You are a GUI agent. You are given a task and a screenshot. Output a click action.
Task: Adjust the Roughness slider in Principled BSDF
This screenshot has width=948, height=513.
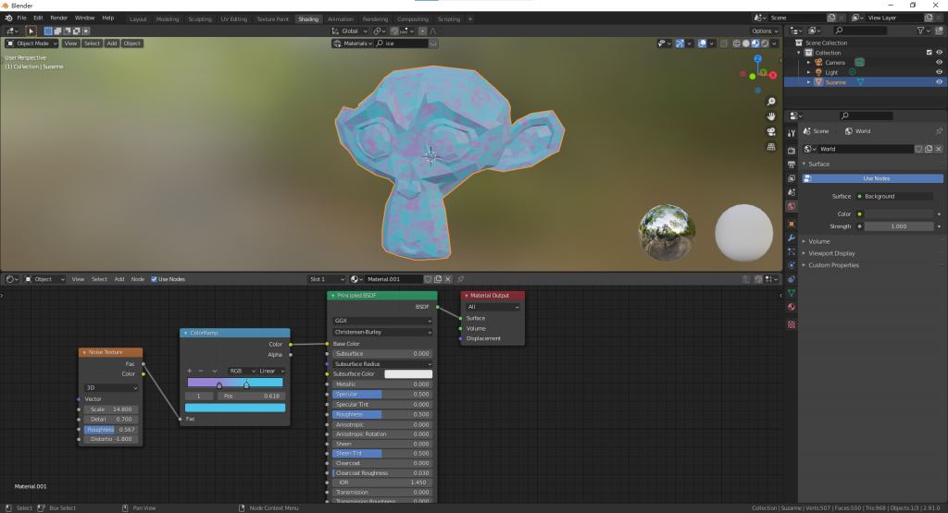(382, 415)
